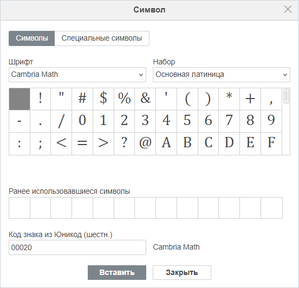The image size is (299, 288).
Task: Switch to Специальные символы tab
Action: pos(102,38)
